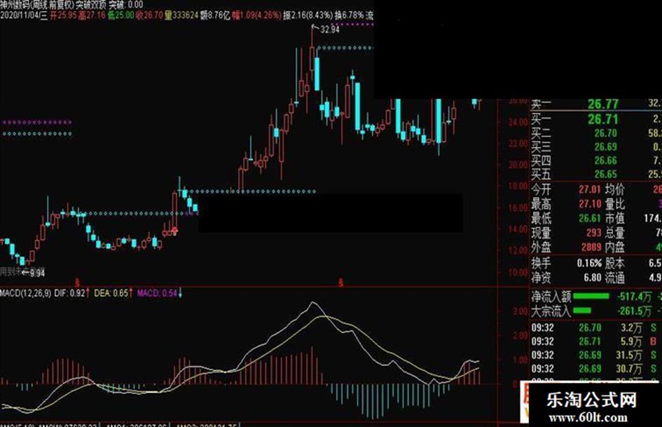This screenshot has height=427, width=662.
Task: Click the 09:32 trade row with 30.7万
Action: coord(595,369)
